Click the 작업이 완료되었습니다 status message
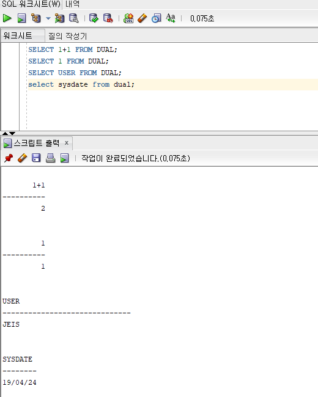 pos(135,159)
